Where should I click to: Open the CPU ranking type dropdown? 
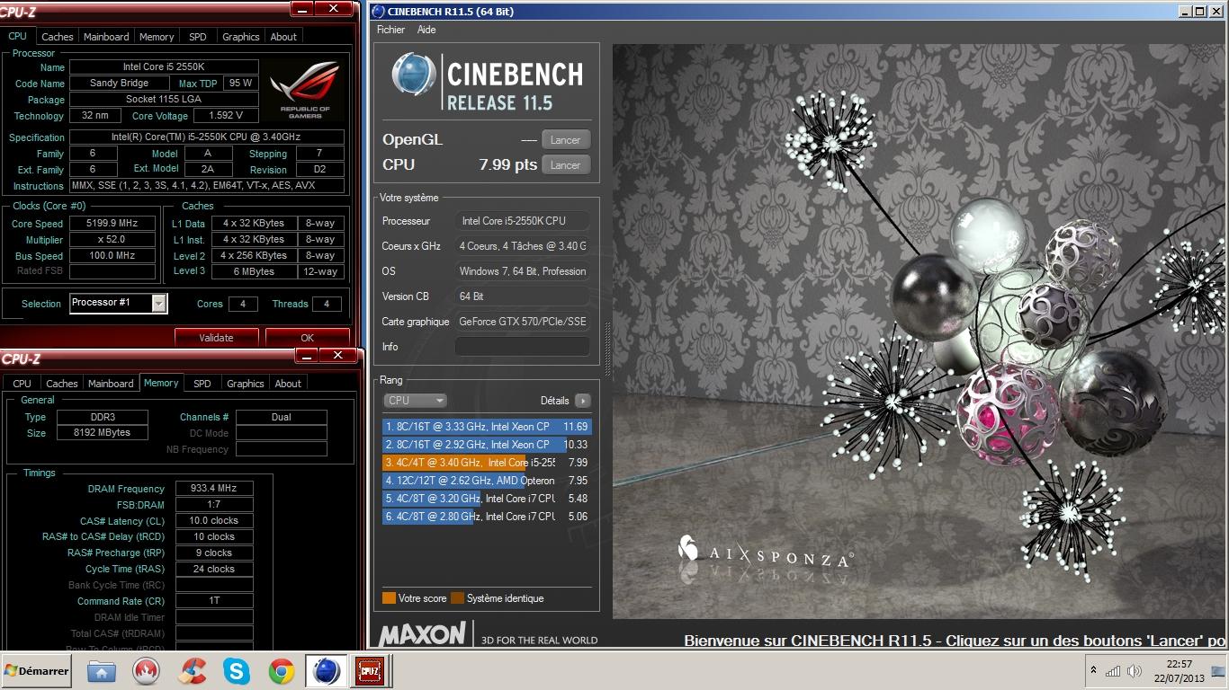click(415, 401)
